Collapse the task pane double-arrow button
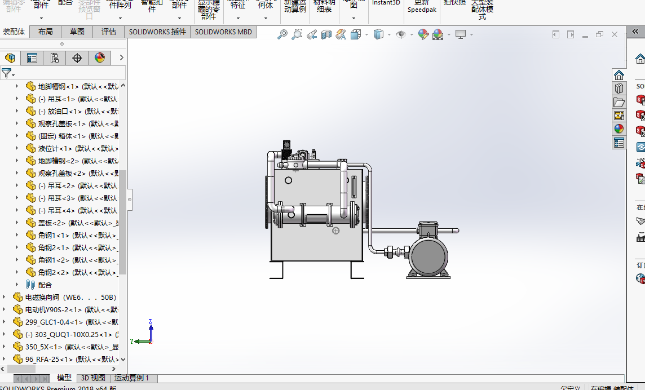 (635, 31)
